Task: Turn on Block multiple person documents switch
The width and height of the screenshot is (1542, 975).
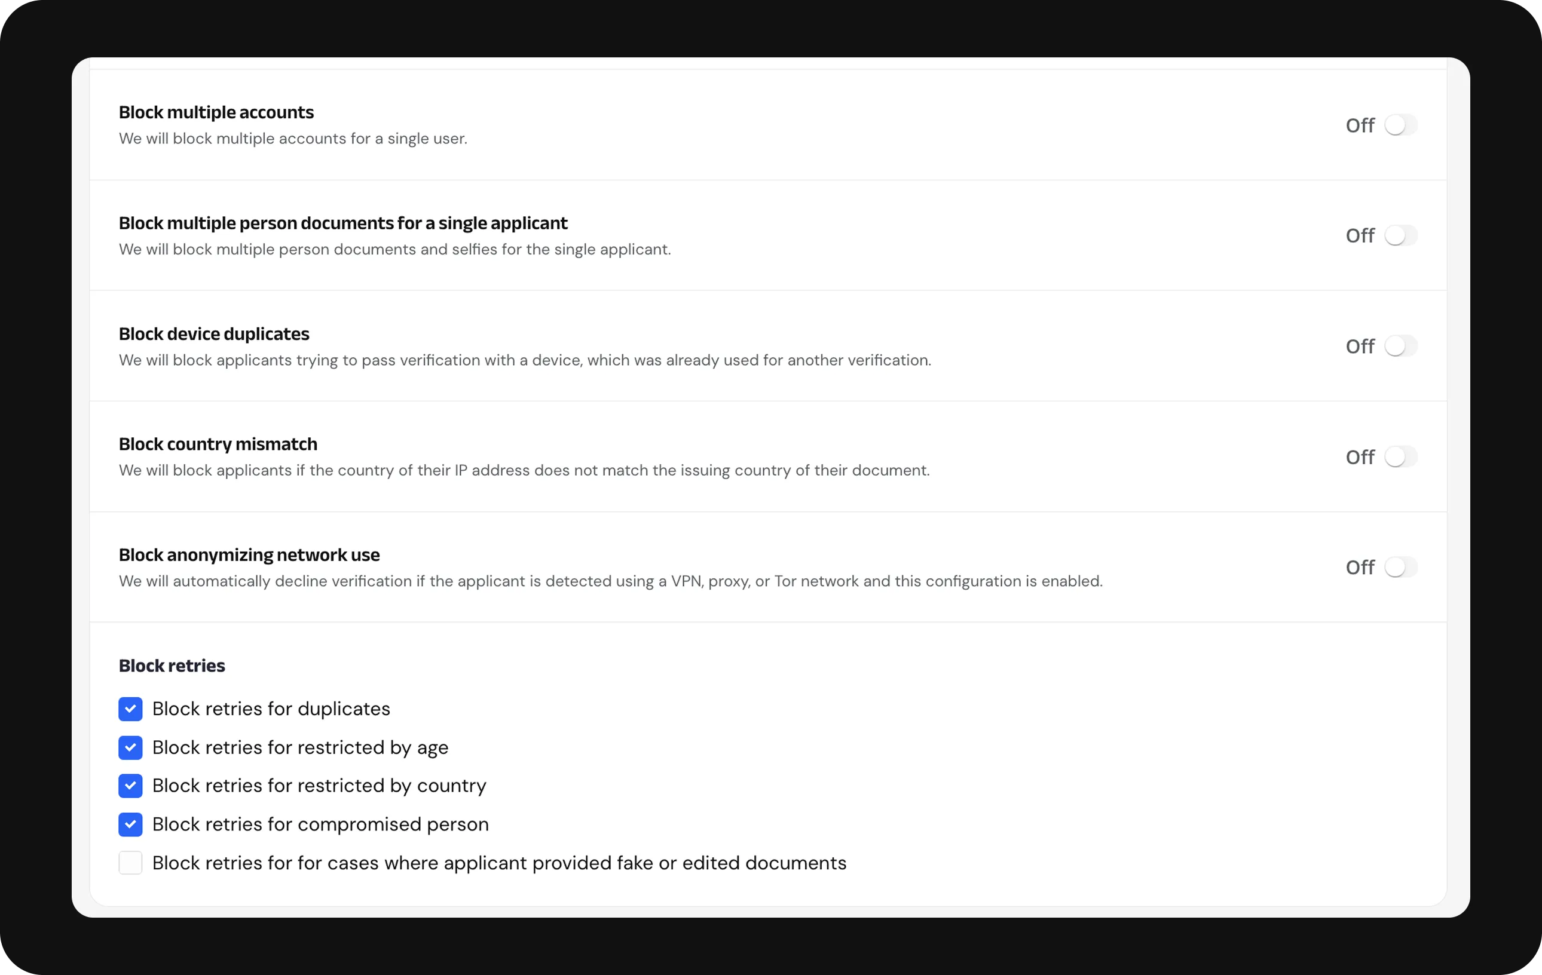Action: 1400,235
